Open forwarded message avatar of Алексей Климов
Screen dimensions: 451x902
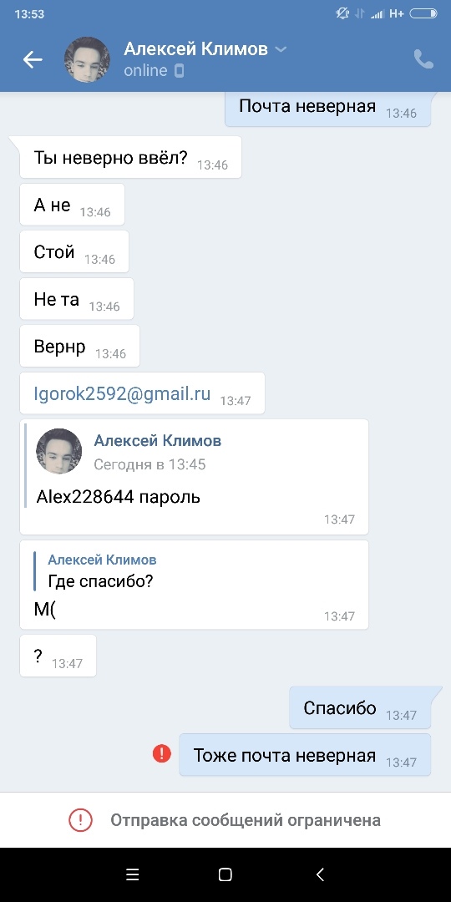pos(59,451)
